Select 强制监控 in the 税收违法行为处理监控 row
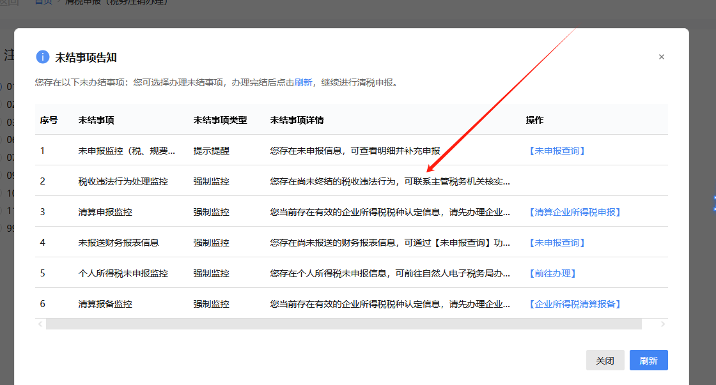This screenshot has width=716, height=385. [x=211, y=181]
